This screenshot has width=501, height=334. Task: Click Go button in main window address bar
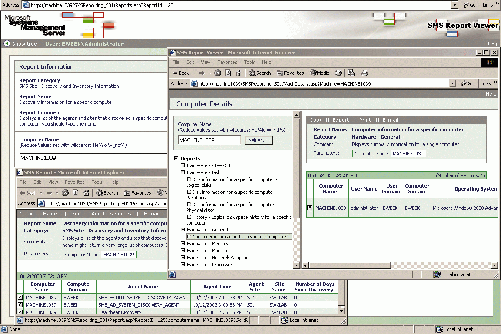coord(469,5)
